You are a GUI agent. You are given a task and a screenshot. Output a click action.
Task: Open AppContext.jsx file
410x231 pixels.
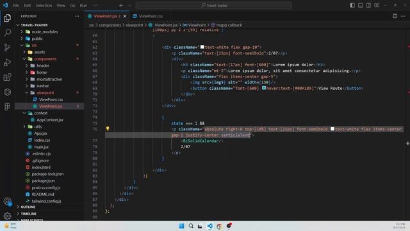click(50, 120)
